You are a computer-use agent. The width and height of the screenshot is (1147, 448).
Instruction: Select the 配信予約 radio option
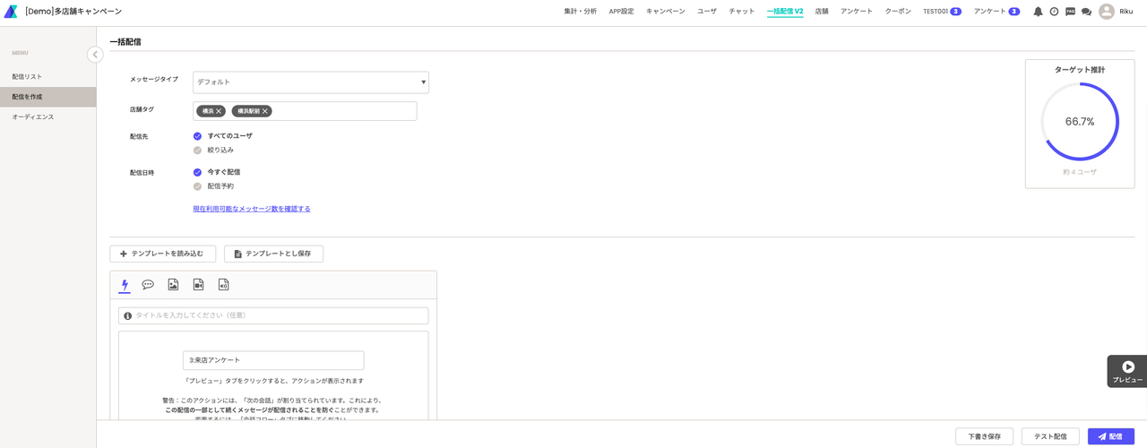197,186
